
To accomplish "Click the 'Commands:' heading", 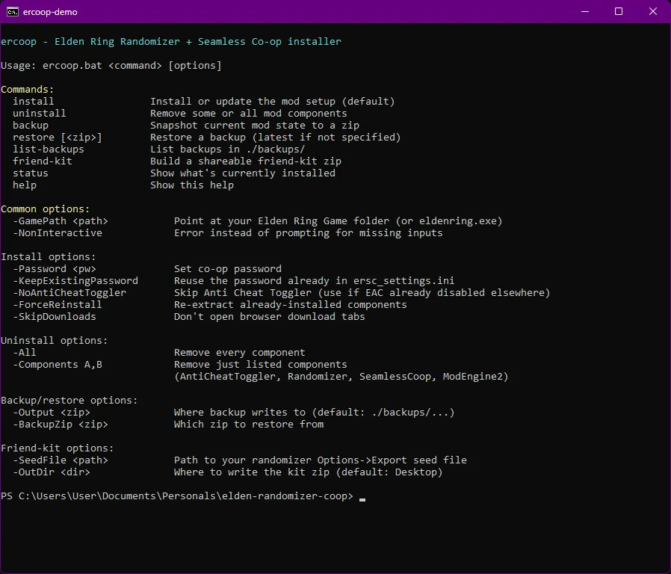I will coord(28,90).
